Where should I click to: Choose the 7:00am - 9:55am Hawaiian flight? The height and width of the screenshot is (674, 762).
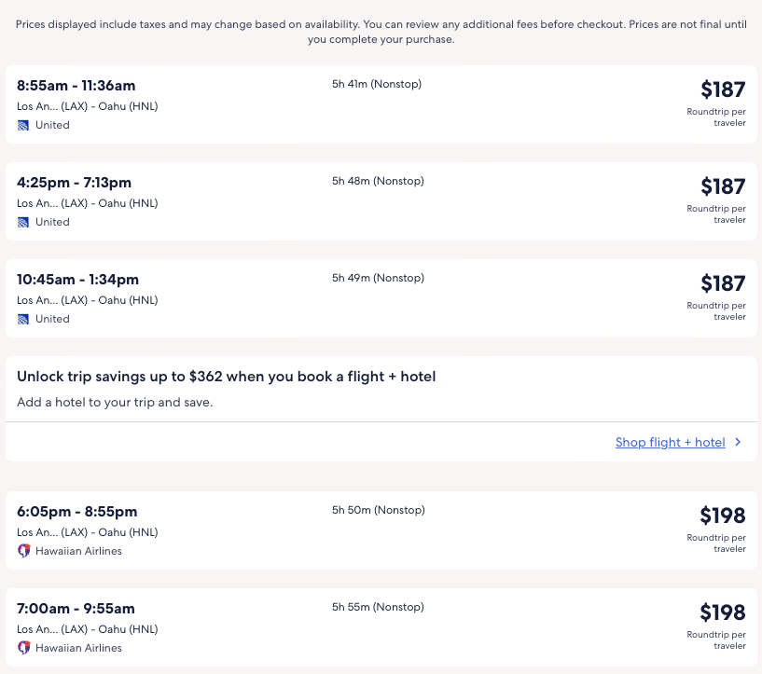pyautogui.click(x=76, y=609)
